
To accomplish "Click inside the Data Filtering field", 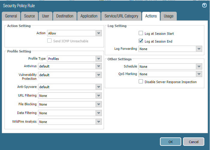I will pos(67,113).
